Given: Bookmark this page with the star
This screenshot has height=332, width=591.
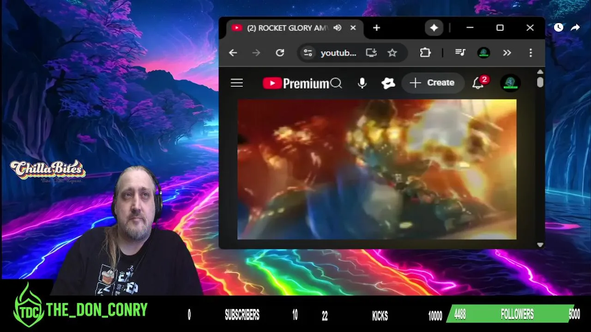Looking at the screenshot, I should click(x=392, y=53).
